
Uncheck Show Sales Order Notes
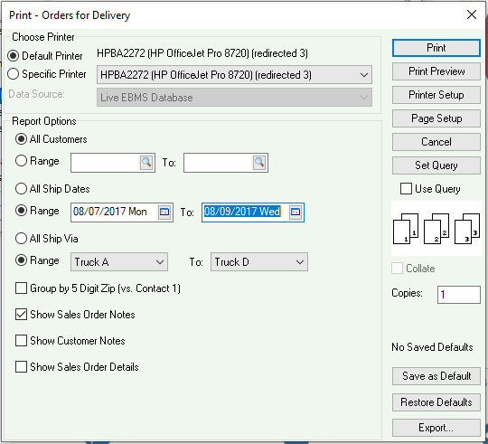[x=21, y=315]
